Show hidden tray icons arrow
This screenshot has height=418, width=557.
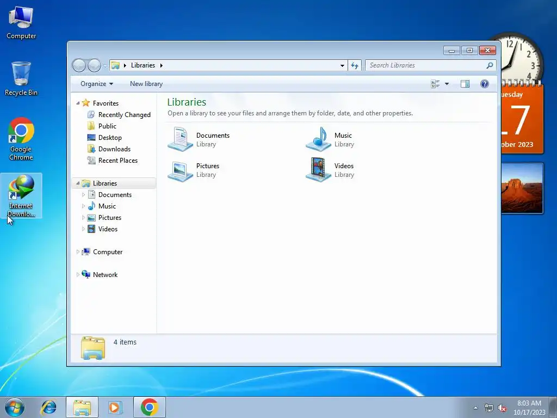[x=475, y=408]
